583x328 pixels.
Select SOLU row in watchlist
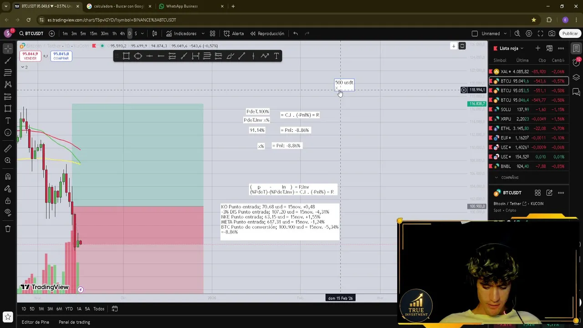click(x=528, y=109)
